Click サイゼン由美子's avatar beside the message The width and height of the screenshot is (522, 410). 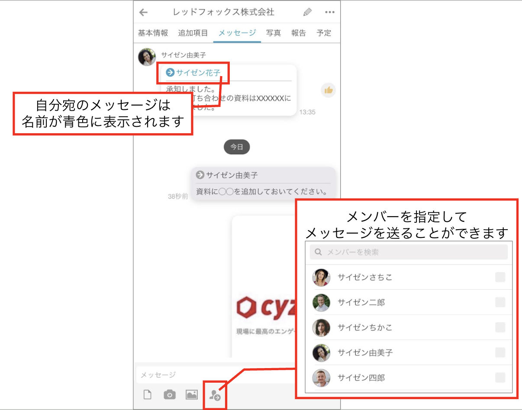tap(147, 57)
